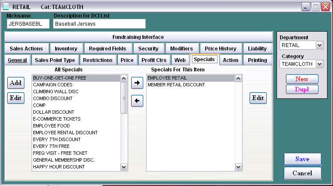Select EVERY 7TH FREE special

[x=76, y=146]
